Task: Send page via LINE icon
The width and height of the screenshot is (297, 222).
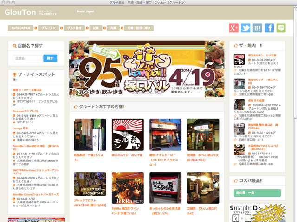Action: (281, 28)
